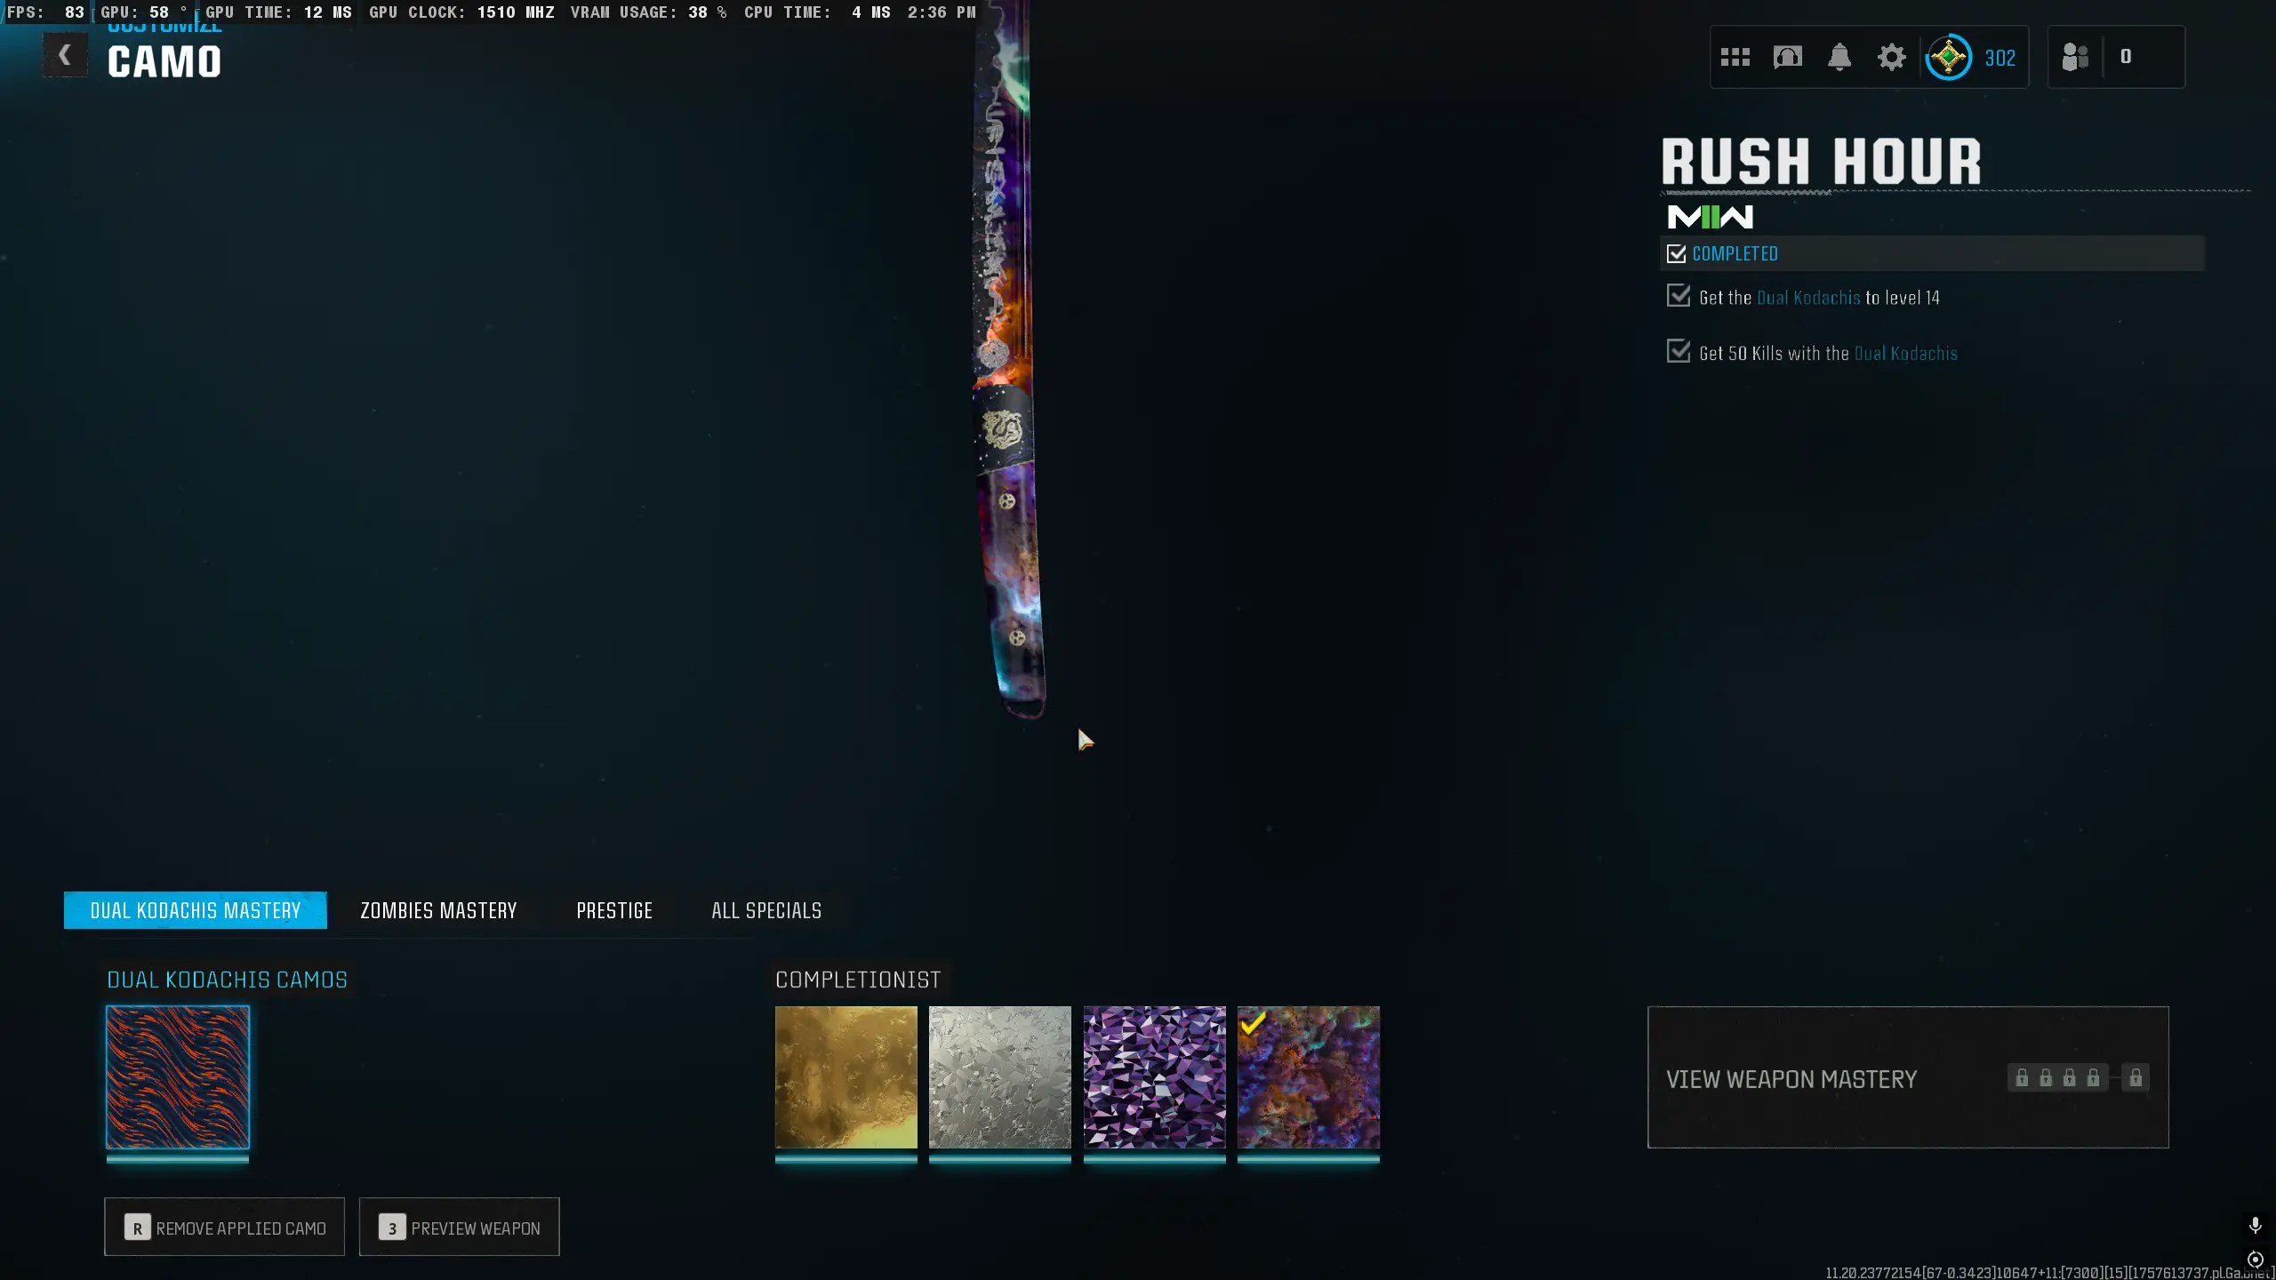This screenshot has width=2276, height=1280.
Task: Open notifications bell icon
Action: [1839, 58]
